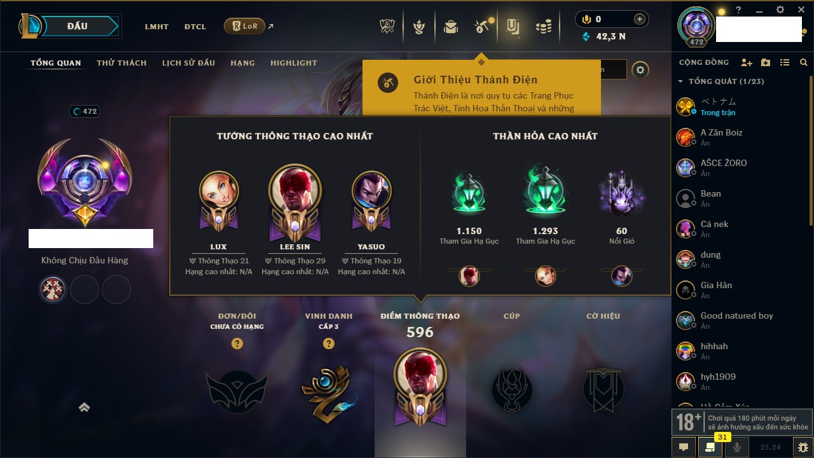Open the bug report icon
814x458 pixels.
click(x=803, y=447)
